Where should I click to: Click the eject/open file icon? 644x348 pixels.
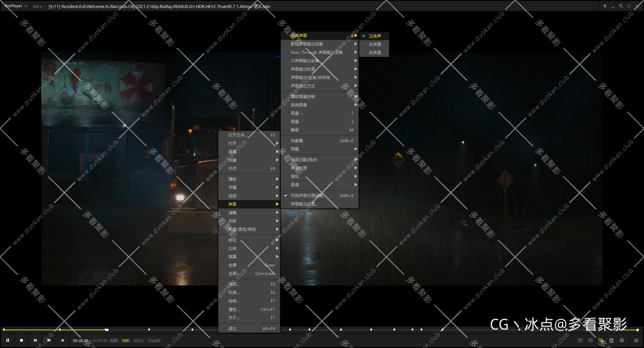(x=63, y=340)
